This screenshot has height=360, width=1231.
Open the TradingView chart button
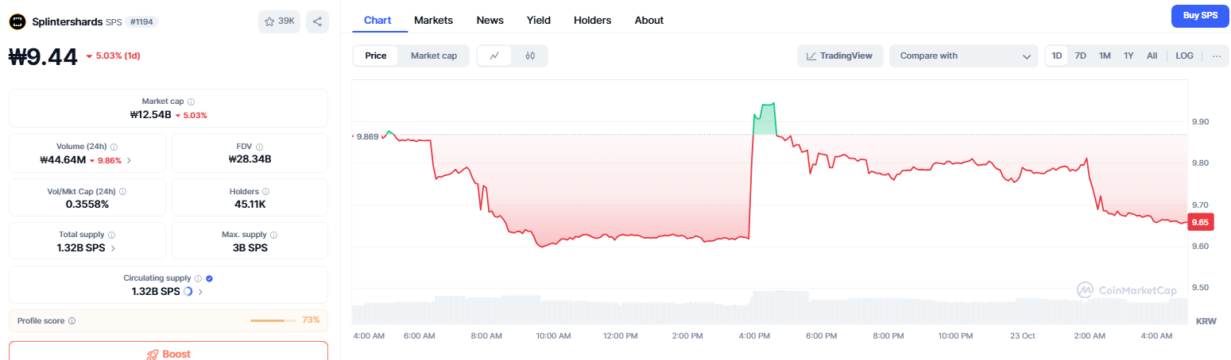(840, 56)
